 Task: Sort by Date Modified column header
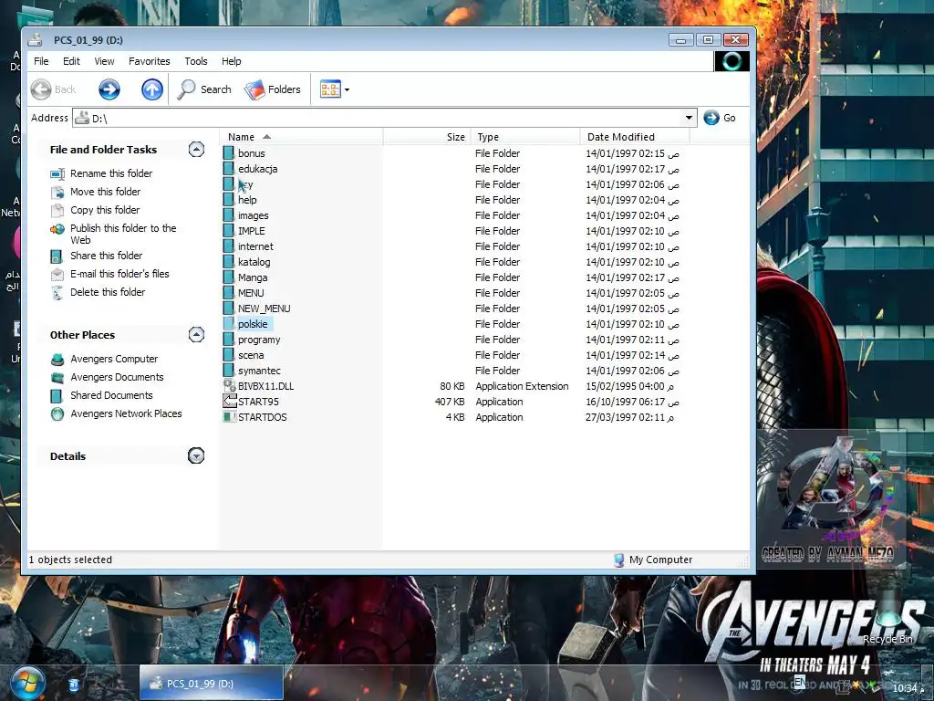tap(635, 137)
